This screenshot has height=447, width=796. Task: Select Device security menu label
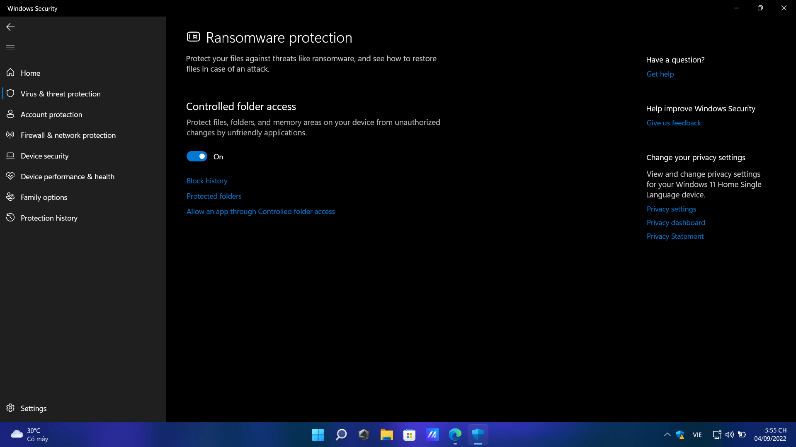pyautogui.click(x=45, y=156)
